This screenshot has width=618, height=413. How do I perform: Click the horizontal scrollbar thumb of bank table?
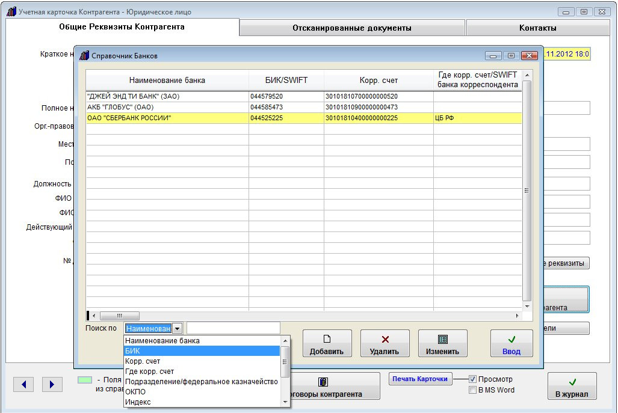click(119, 316)
